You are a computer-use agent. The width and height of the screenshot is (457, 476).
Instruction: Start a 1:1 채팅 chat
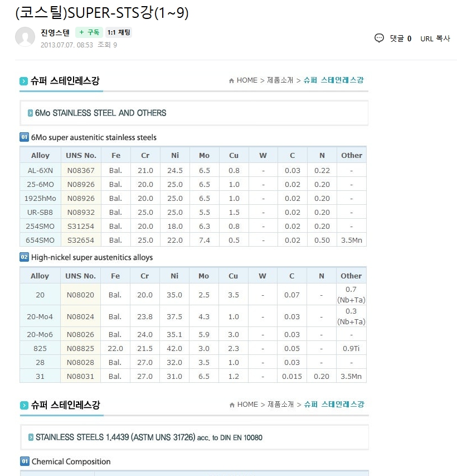point(119,32)
